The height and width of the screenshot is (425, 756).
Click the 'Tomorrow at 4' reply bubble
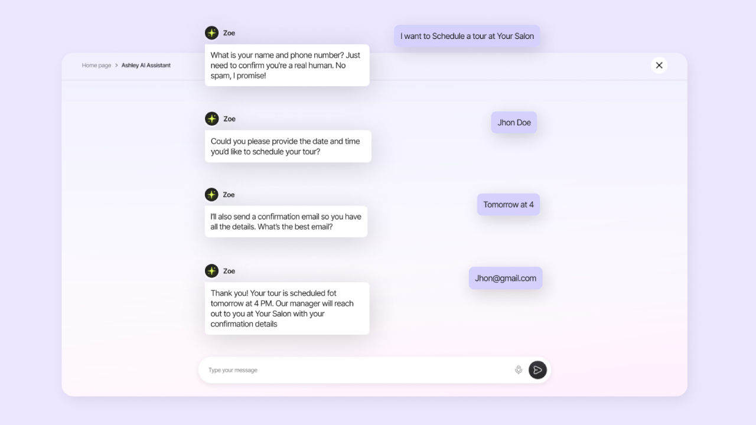[508, 205]
